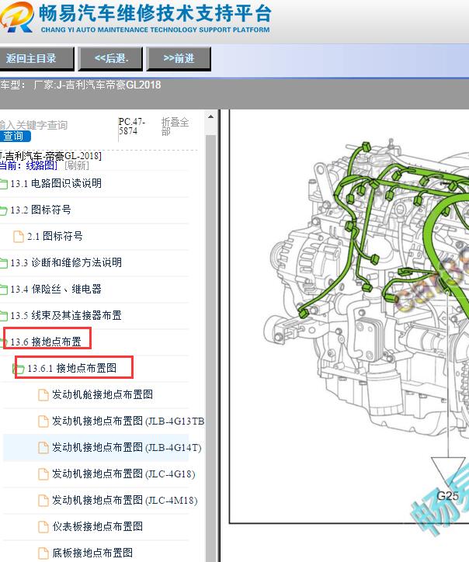Image resolution: width=469 pixels, height=562 pixels.
Task: Open 发动机接地点布置图 (JLB-4G14T) document
Action: pos(127,447)
